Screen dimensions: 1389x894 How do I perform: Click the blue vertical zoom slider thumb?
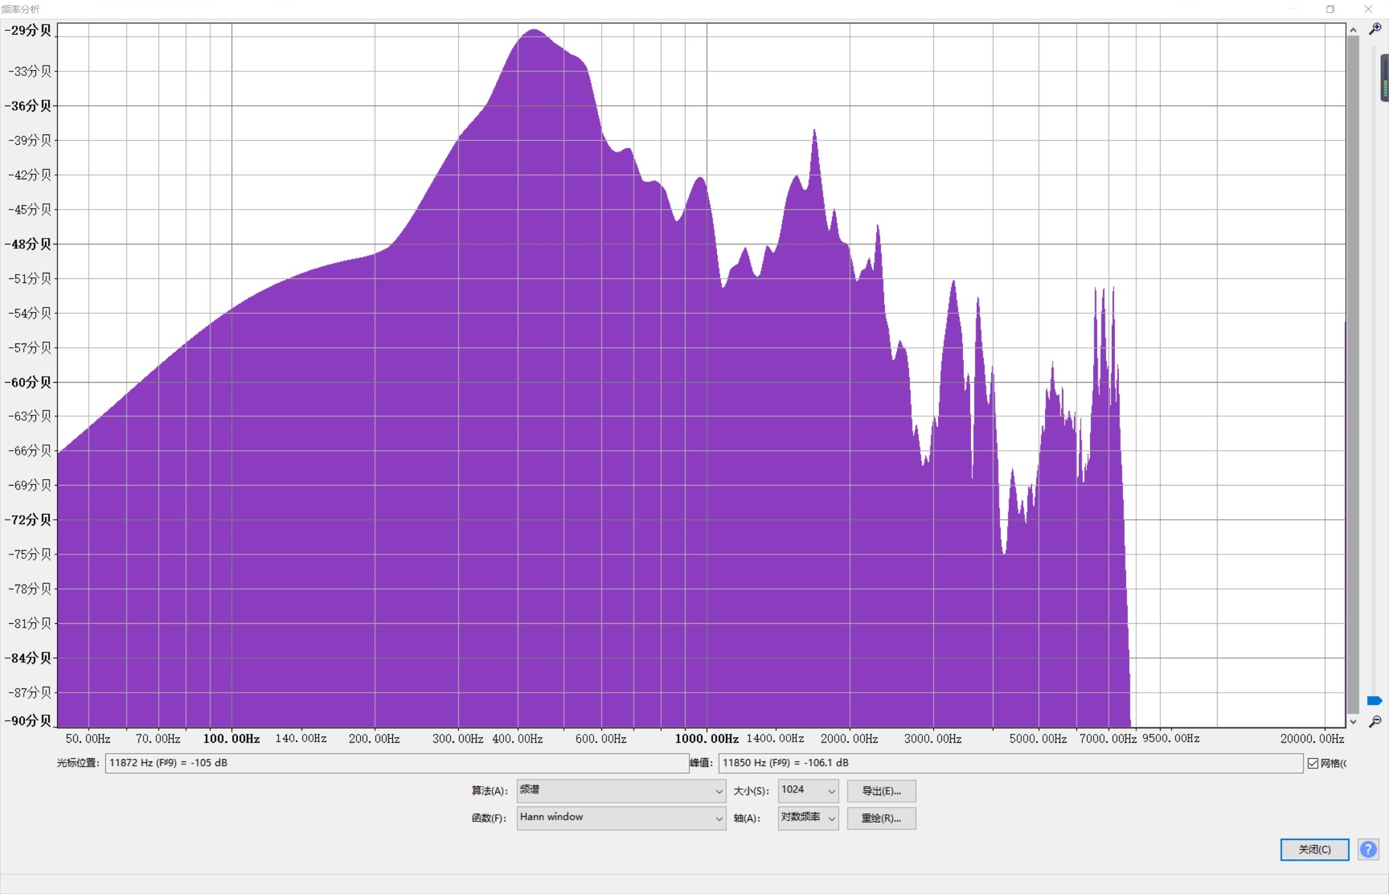1374,700
